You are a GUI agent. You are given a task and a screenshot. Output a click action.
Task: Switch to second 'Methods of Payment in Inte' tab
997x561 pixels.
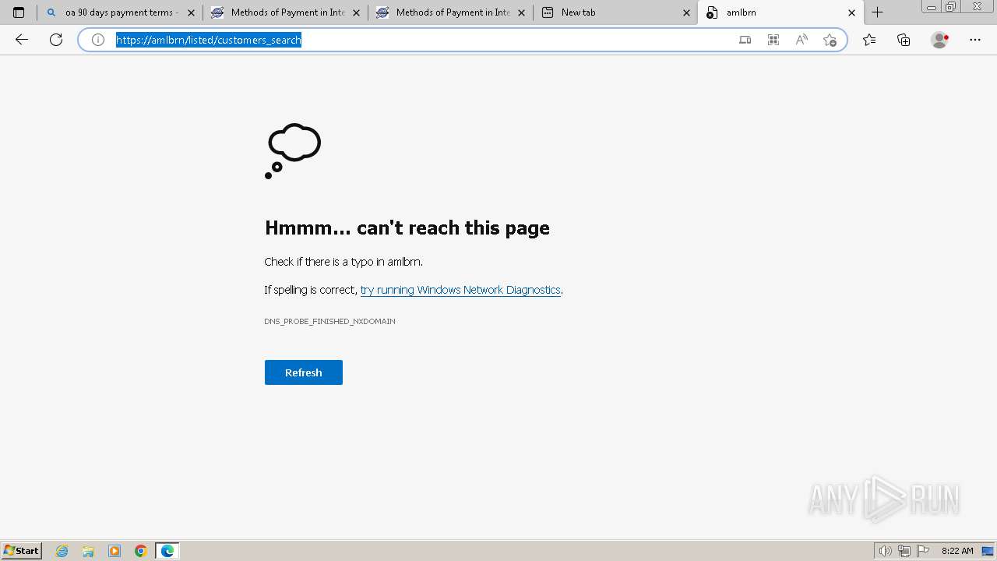point(451,12)
